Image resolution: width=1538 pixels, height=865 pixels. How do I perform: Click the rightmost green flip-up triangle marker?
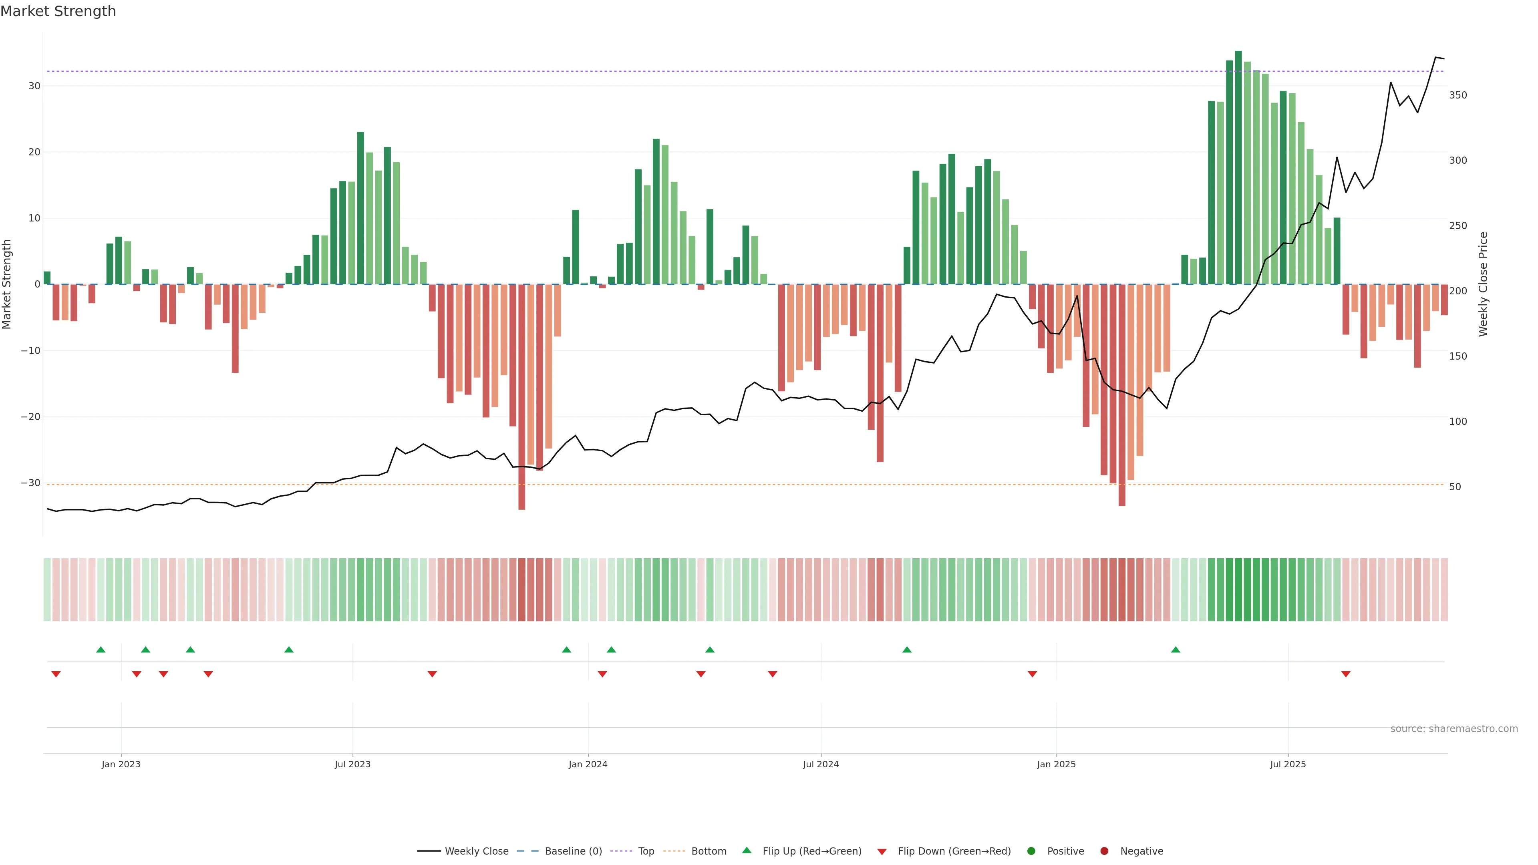1176,650
